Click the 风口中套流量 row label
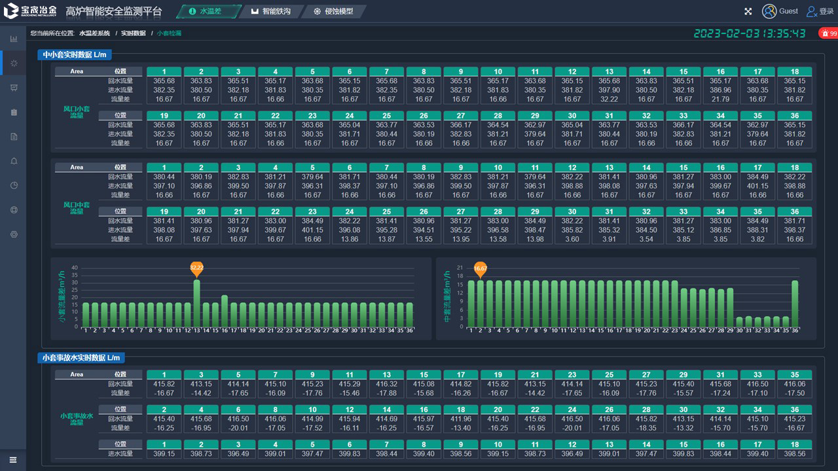 click(x=77, y=208)
